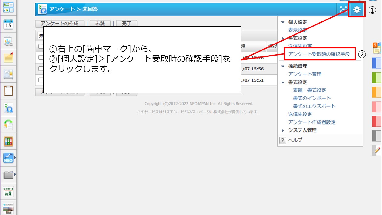Viewport: 382px width, 215px height.
Task: Open the colored binders cabinet icon
Action: click(8, 141)
